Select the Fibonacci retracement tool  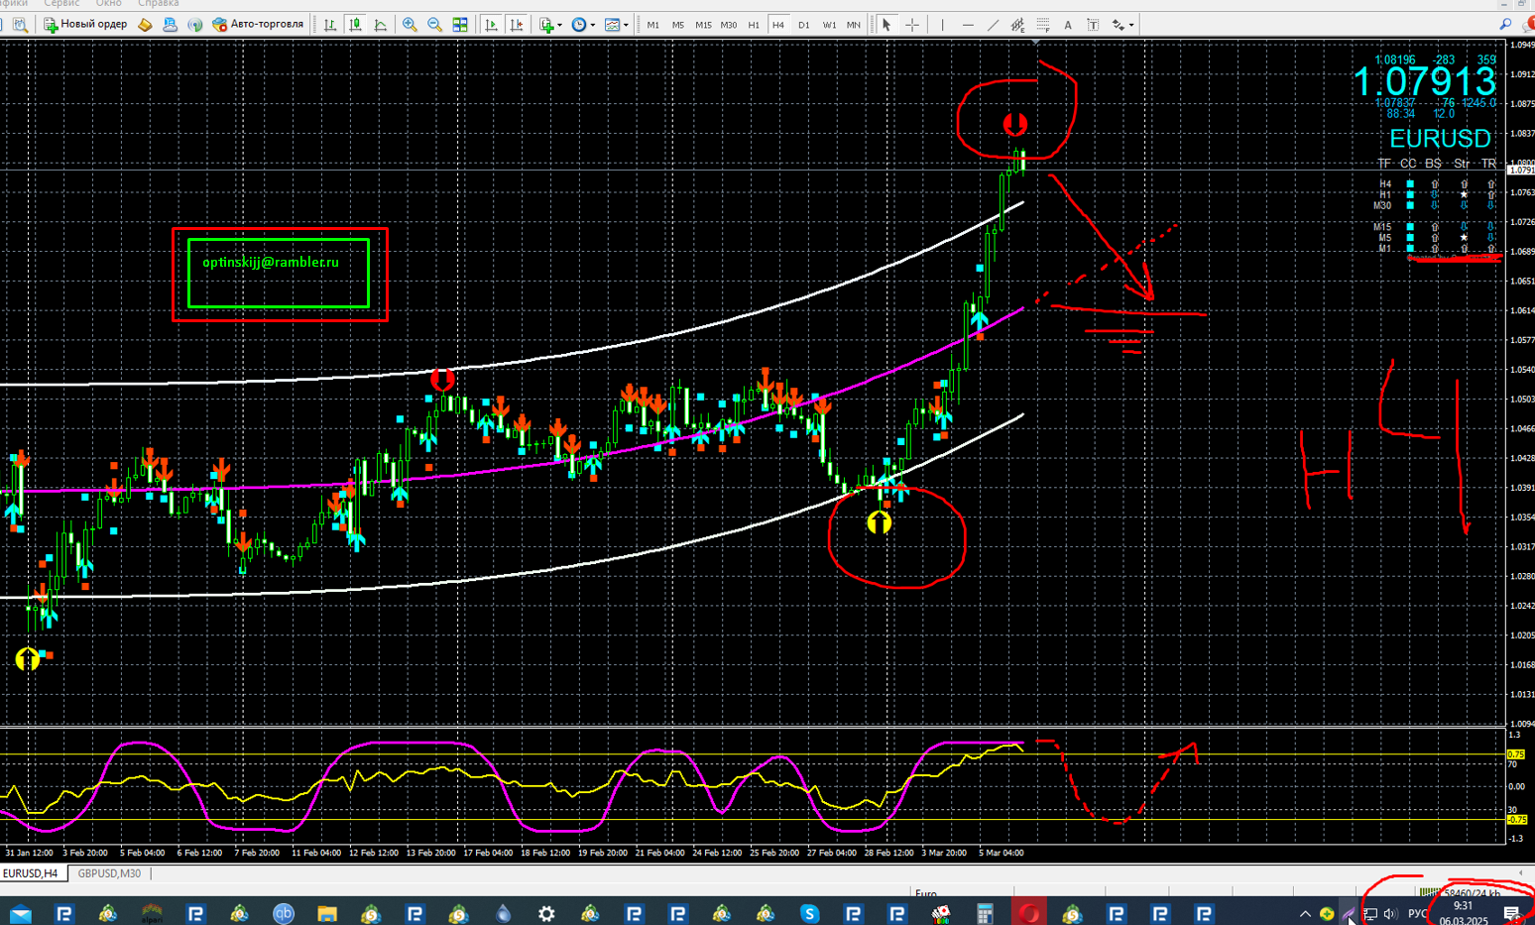(1043, 25)
